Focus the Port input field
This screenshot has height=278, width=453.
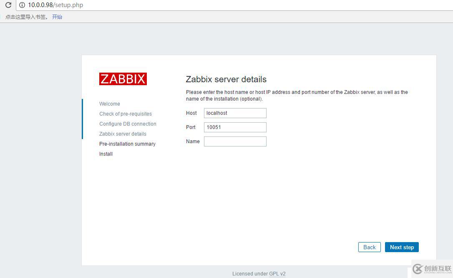click(235, 127)
